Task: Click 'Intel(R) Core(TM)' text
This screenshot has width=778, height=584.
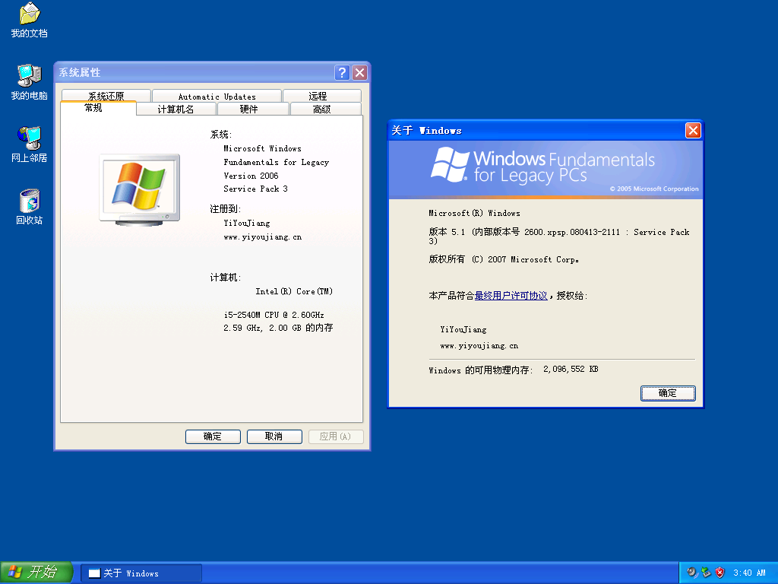Action: pyautogui.click(x=294, y=291)
